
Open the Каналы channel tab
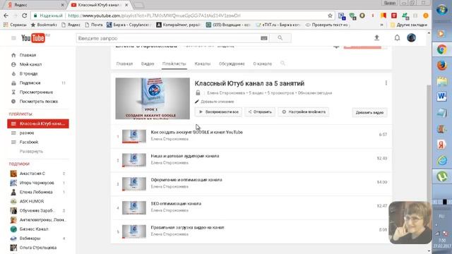[x=203, y=64]
